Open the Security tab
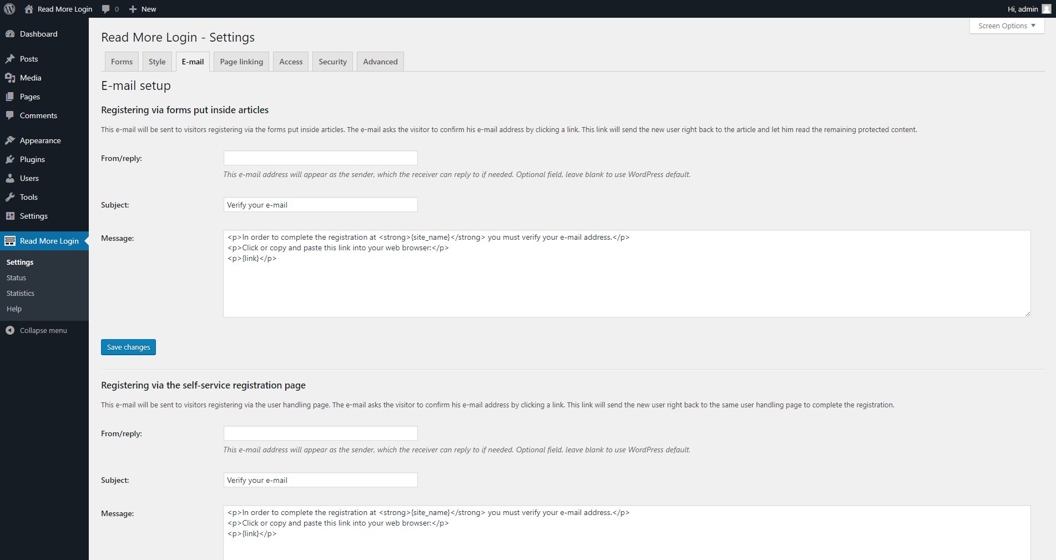The image size is (1056, 560). coord(332,61)
